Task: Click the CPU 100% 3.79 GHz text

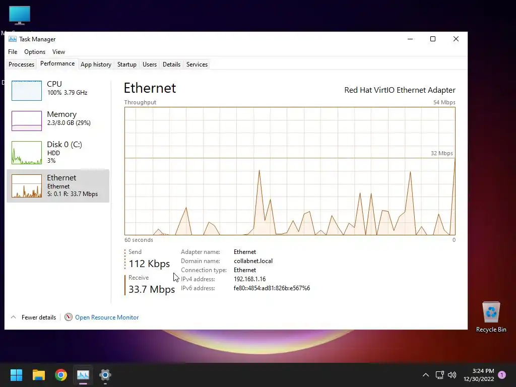Action: tap(67, 93)
